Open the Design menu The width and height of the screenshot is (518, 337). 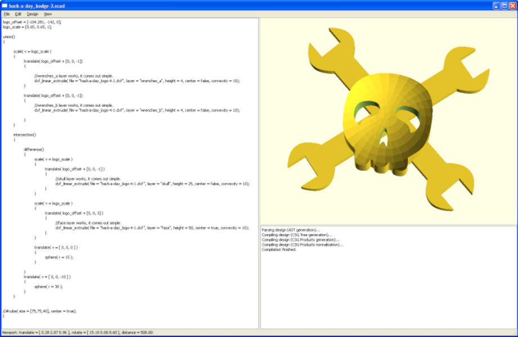coord(33,13)
